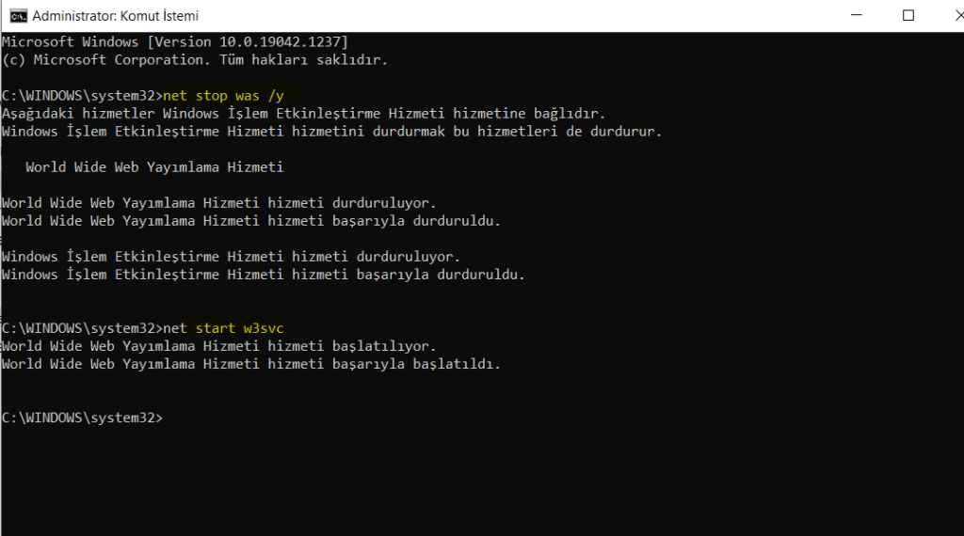
Task: Click the 'hizmeti başlatılıyor' output line
Action: point(219,346)
